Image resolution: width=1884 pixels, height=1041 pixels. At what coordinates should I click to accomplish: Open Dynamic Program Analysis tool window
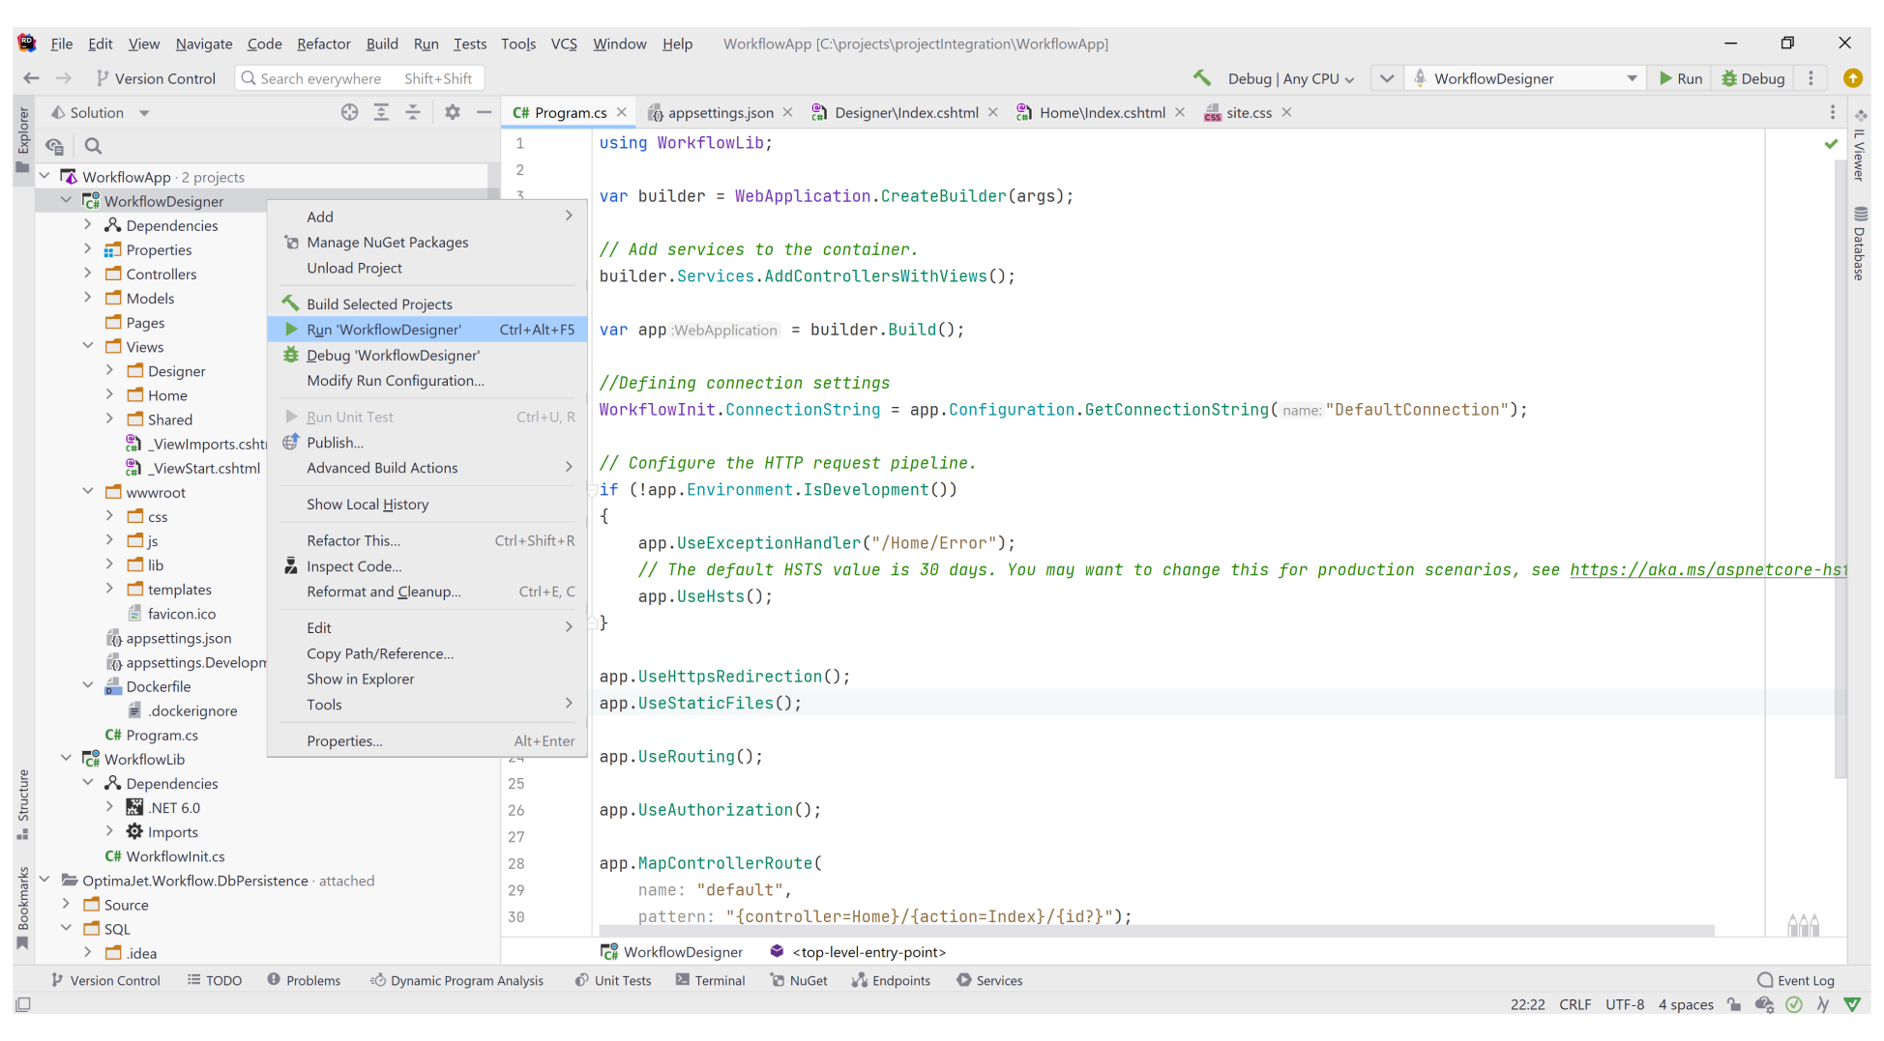click(456, 980)
